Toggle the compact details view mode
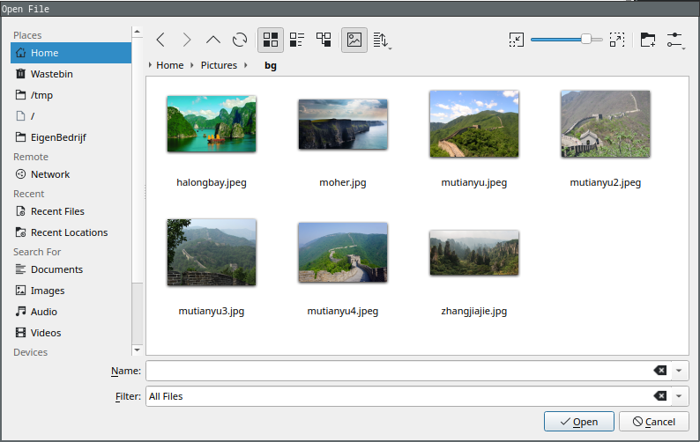Screen dimensions: 700x442 pos(297,40)
